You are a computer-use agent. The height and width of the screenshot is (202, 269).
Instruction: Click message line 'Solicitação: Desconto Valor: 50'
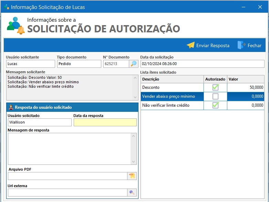click(35, 77)
